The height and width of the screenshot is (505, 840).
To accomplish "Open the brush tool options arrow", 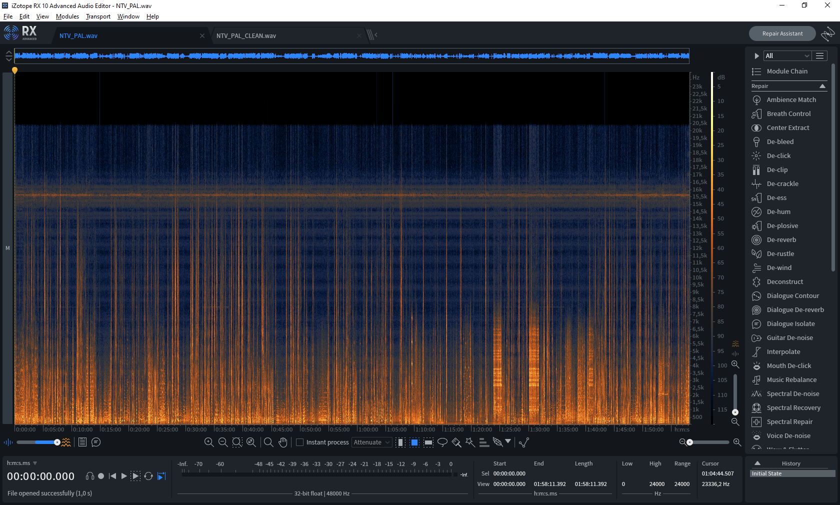I will (x=508, y=441).
